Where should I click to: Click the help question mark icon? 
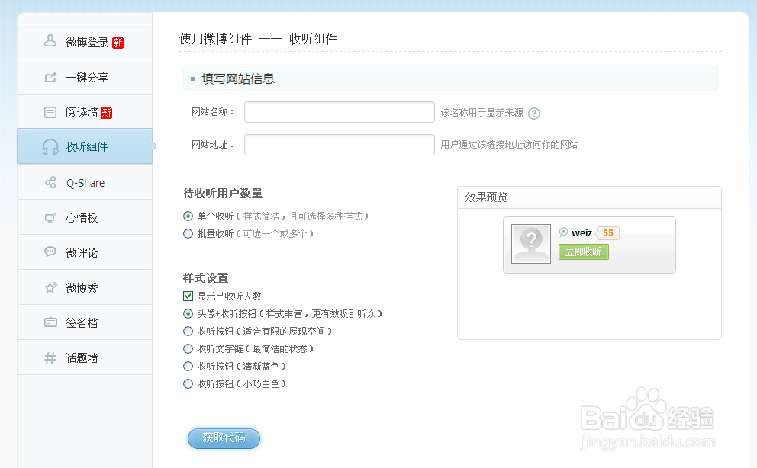[534, 114]
